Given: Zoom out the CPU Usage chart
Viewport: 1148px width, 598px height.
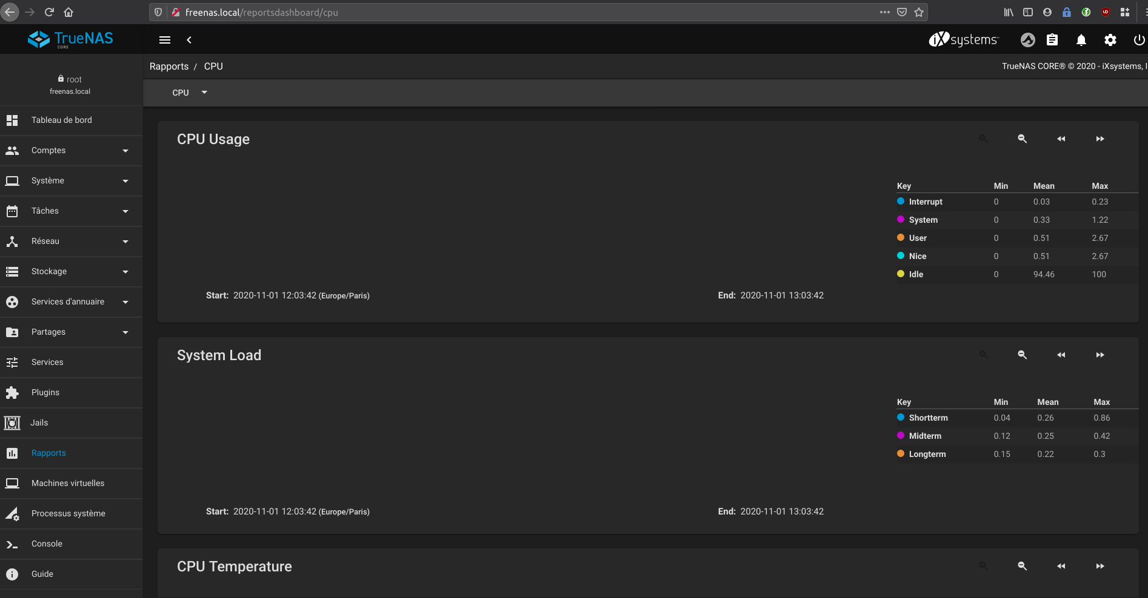Looking at the screenshot, I should 1023,139.
